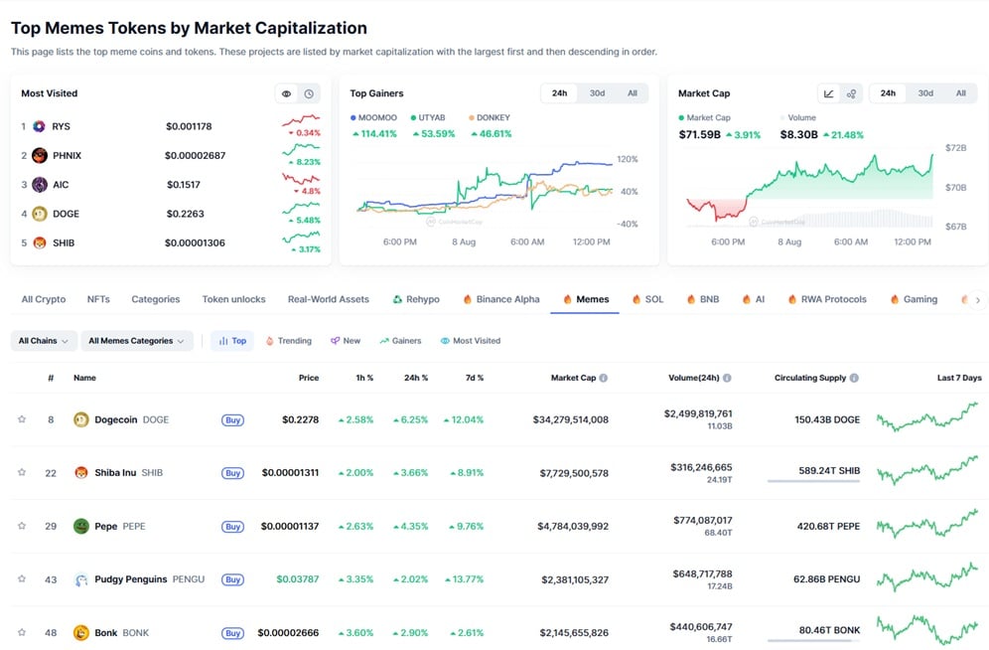Click the Bonk logo in the table
This screenshot has width=989, height=650.
pos(80,632)
